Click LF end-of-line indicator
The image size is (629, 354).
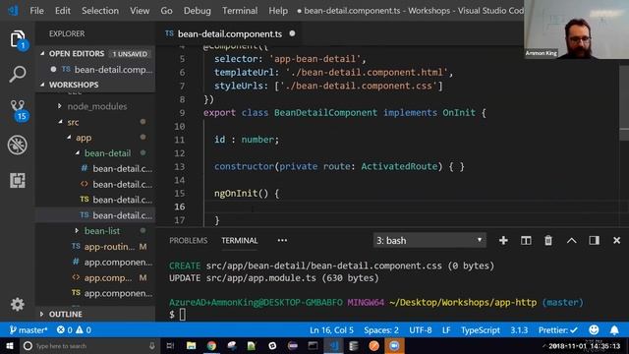pos(446,330)
